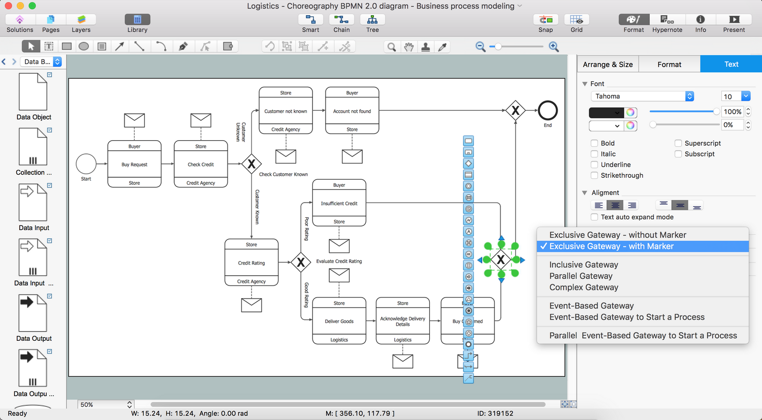Collapse the Font section
762x420 pixels.
click(585, 84)
